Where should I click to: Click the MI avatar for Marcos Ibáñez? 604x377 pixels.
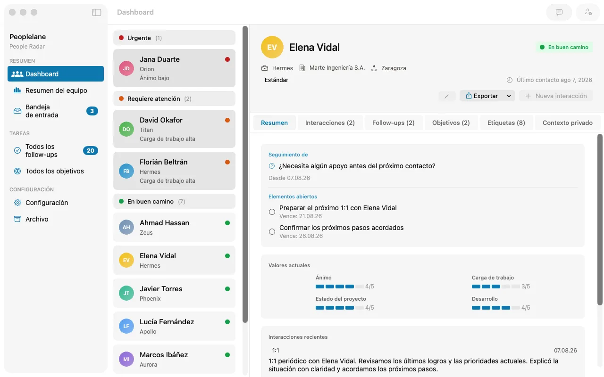tap(126, 359)
